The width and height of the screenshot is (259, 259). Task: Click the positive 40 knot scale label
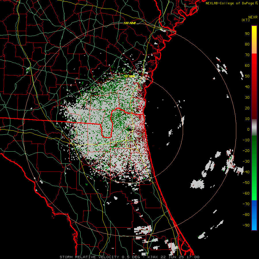tap(247, 87)
